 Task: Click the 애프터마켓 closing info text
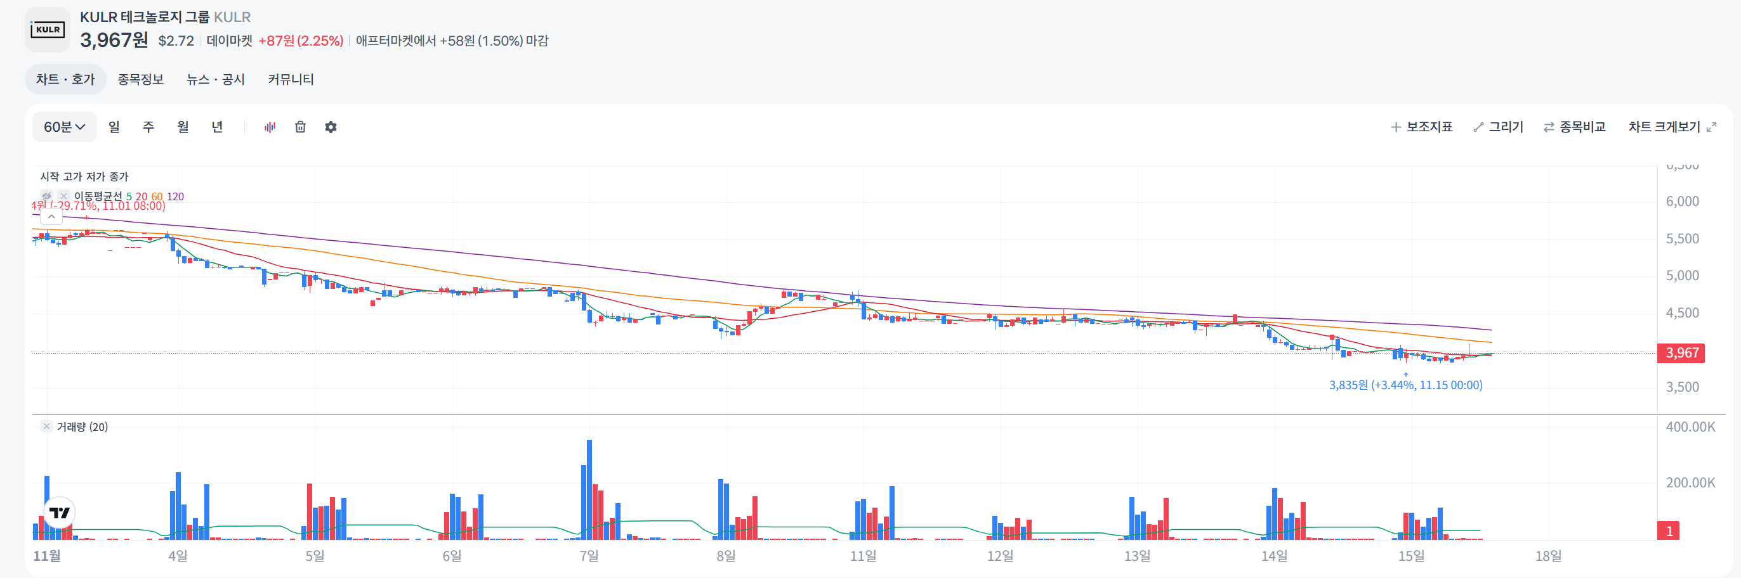452,41
